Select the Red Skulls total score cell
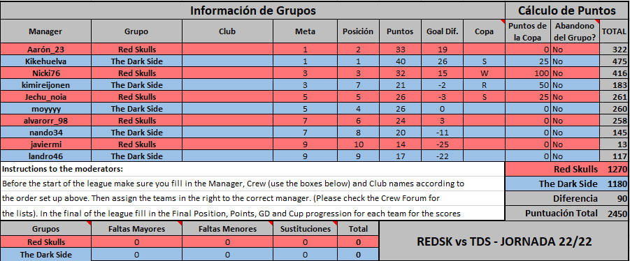630x261 pixels. tap(615, 169)
